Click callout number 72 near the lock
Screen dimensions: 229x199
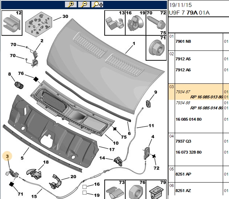(156, 168)
